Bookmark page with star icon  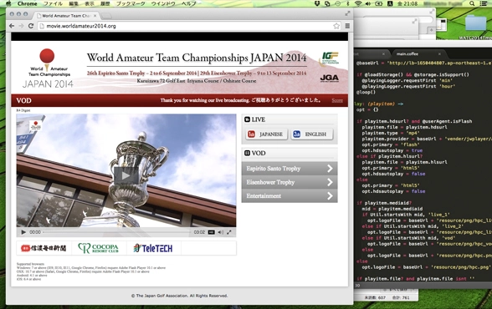pyautogui.click(x=336, y=26)
